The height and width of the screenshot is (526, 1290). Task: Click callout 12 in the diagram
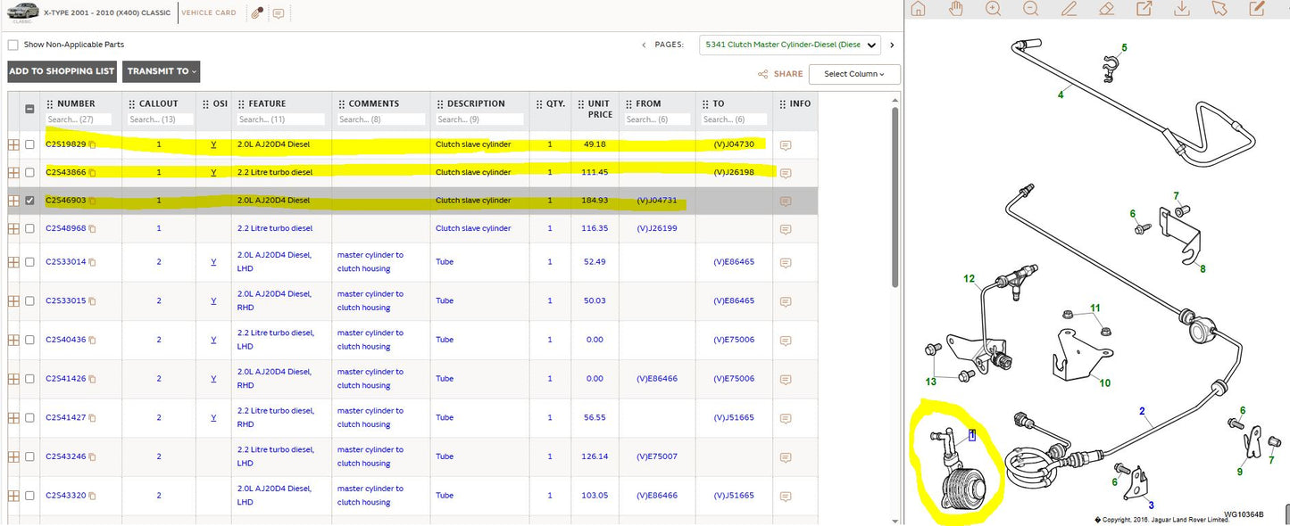click(x=970, y=279)
